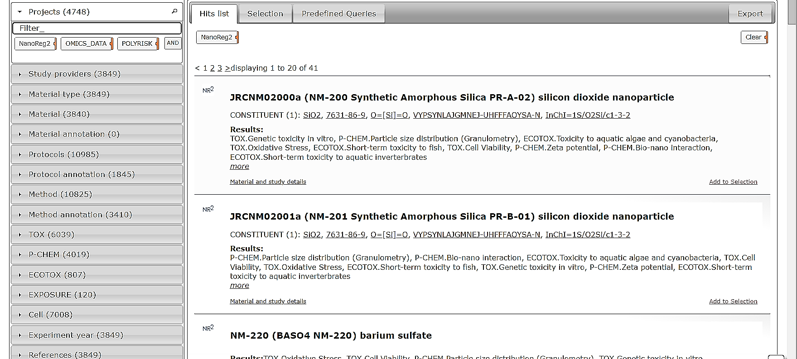Toggle the AND filter operator button
Screen dimensions: 797x359
[173, 43]
